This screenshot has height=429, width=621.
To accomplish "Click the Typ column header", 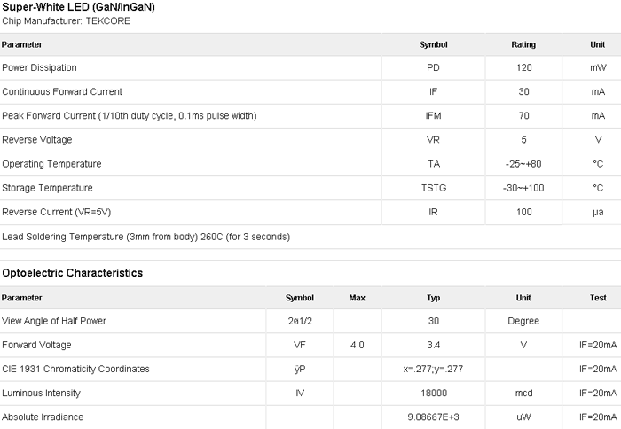I will tap(433, 298).
